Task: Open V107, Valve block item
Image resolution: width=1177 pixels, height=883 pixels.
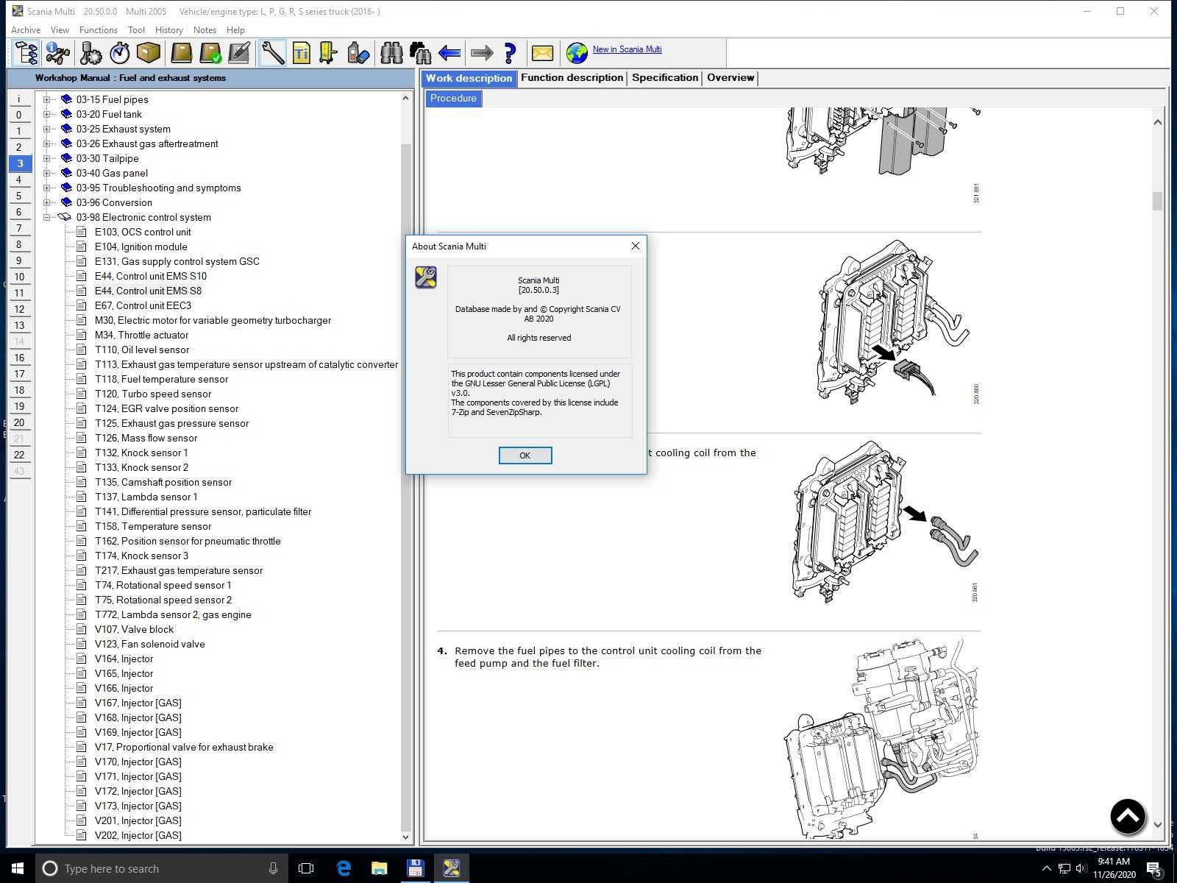Action: click(134, 629)
